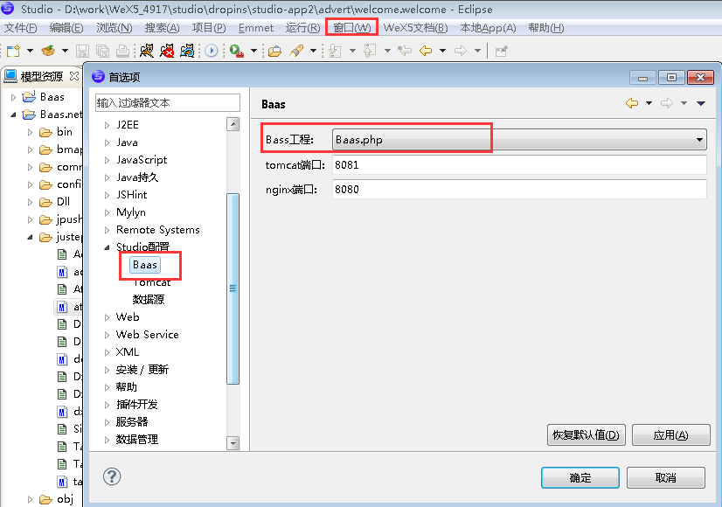Expand the Baas project in 模型资源
Screen dimensions: 722x507
[13, 97]
